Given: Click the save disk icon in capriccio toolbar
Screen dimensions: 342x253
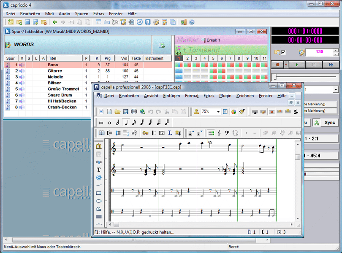Looking at the screenshot, I should pos(27,22).
